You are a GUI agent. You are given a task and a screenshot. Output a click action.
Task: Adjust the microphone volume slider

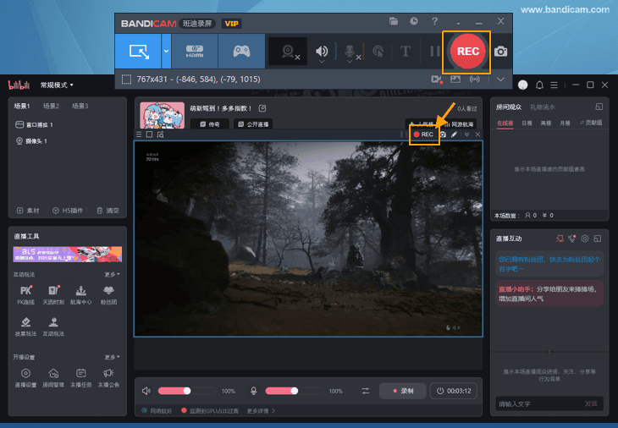(292, 391)
